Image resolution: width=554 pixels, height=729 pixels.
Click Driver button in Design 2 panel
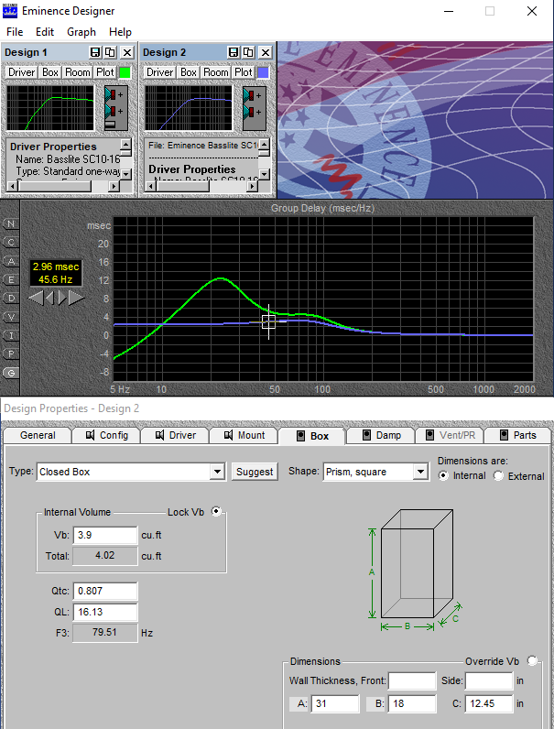click(x=160, y=72)
